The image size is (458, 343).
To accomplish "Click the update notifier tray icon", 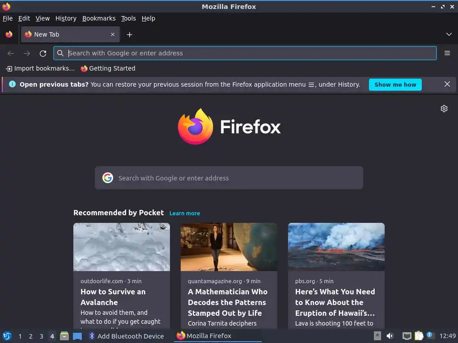I will pyautogui.click(x=430, y=335).
